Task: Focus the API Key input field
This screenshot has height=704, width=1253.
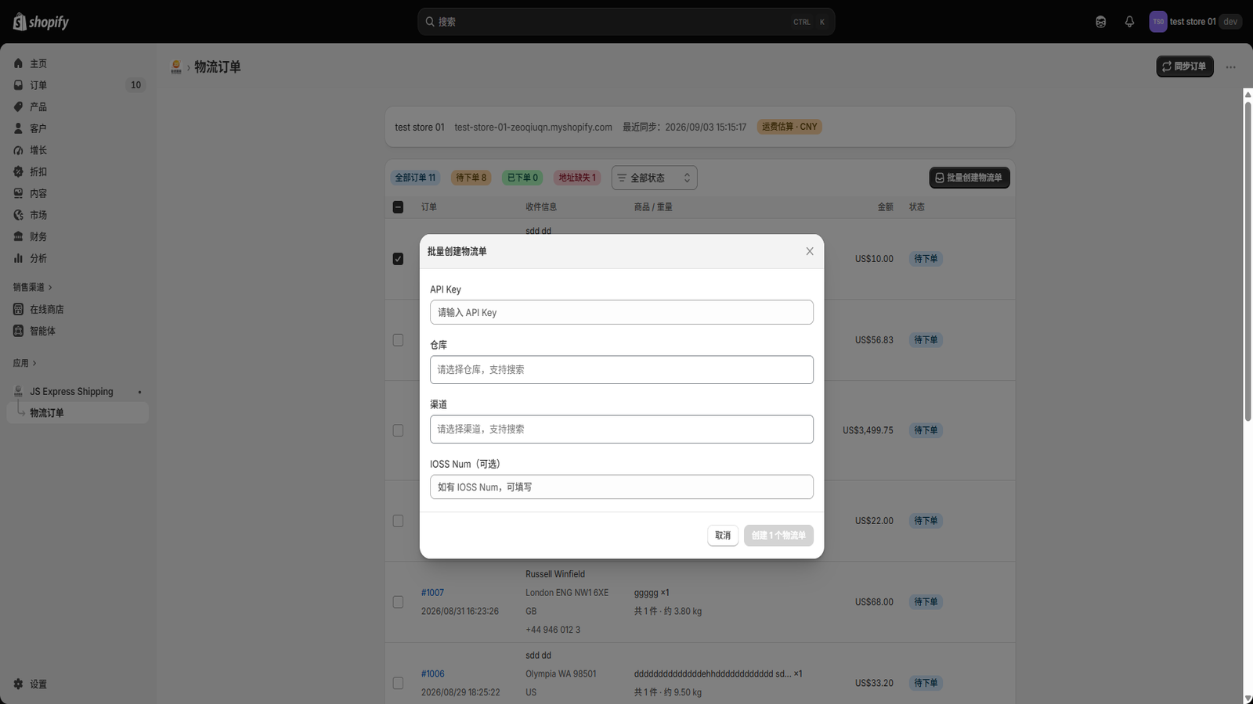Action: (x=622, y=312)
